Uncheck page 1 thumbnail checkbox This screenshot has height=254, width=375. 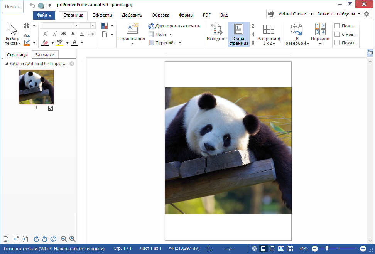click(51, 109)
